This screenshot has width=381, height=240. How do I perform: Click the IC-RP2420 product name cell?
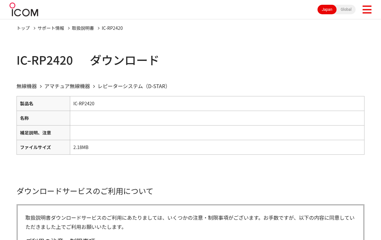click(x=217, y=104)
